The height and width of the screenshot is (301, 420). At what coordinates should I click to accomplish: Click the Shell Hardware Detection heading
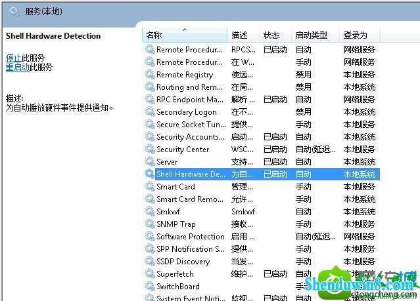53,36
